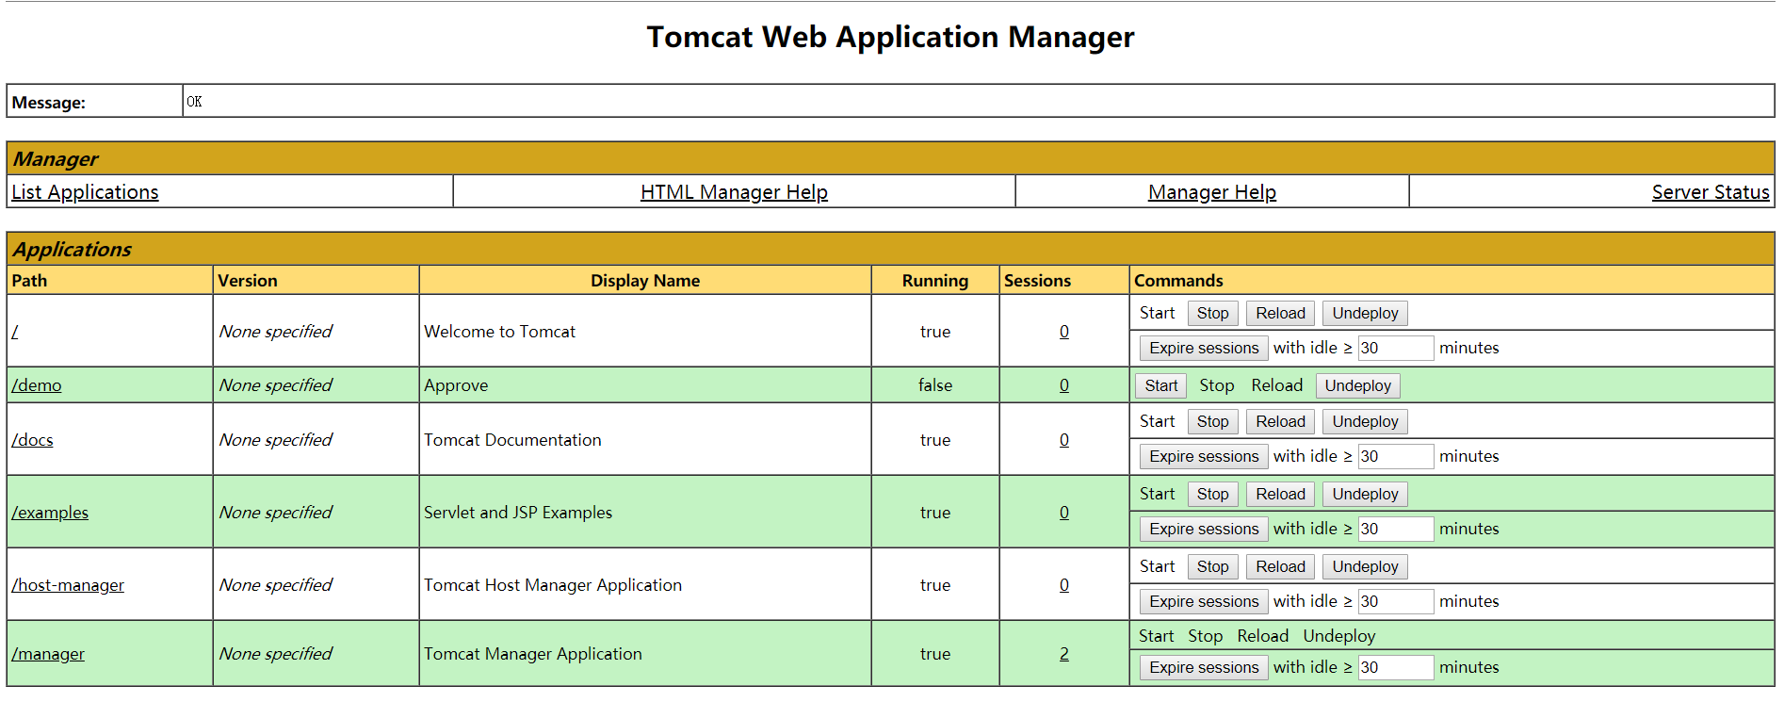The image size is (1784, 702).
Task: Open HTML Manager Help
Action: (734, 192)
